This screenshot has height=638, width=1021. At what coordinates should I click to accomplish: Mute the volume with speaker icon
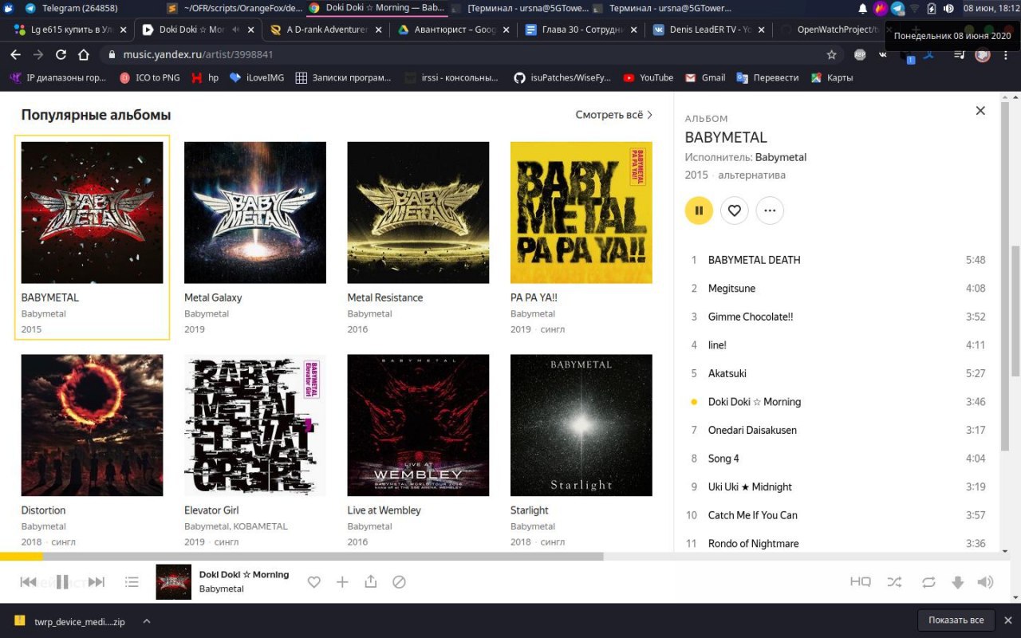986,582
